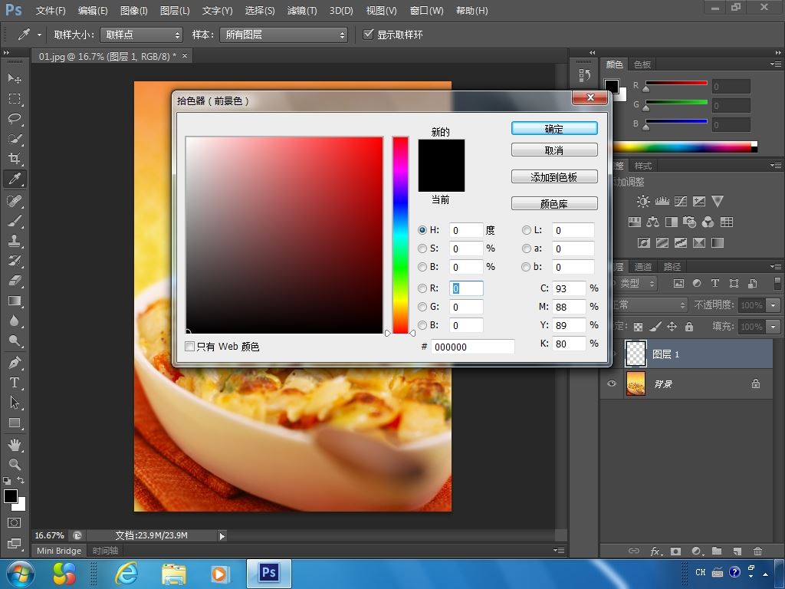Screen dimensions: 785x589
Task: Select the Path Selection tool
Action: click(x=15, y=403)
